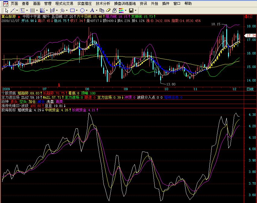The width and height of the screenshot is (257, 203).
Task: Click the save floppy disk icon
Action: pyautogui.click(x=131, y=10)
